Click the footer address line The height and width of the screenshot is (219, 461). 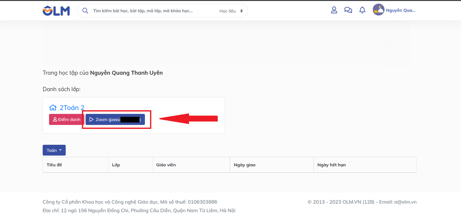click(139, 210)
